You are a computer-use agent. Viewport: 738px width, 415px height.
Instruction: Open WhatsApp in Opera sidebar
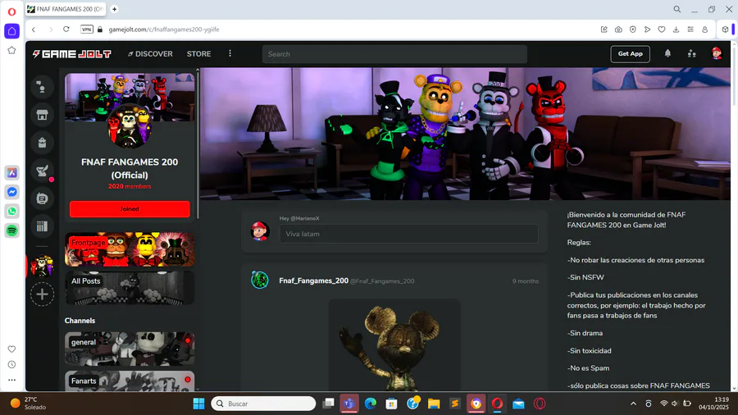coord(11,212)
